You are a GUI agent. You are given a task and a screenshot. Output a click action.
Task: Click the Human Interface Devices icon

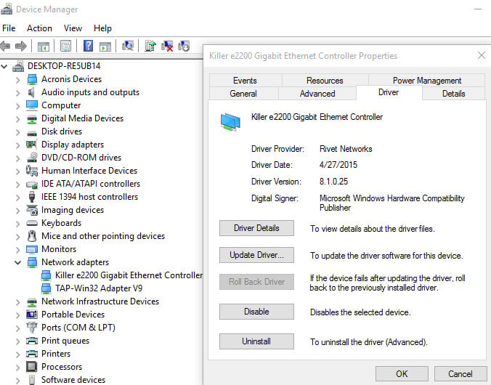(32, 171)
